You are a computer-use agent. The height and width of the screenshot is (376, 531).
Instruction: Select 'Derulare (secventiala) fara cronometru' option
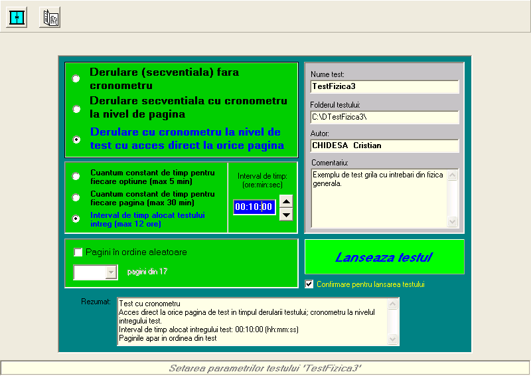click(x=76, y=78)
